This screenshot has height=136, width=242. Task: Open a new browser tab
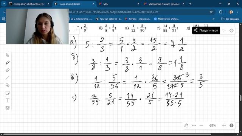pos(190,4)
